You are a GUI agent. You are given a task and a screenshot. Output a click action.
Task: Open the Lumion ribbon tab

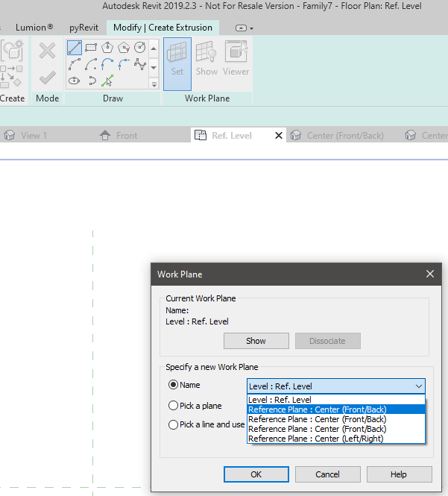34,28
